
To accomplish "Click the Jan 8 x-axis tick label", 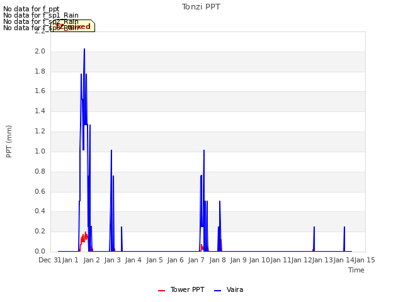I will coord(217,260).
